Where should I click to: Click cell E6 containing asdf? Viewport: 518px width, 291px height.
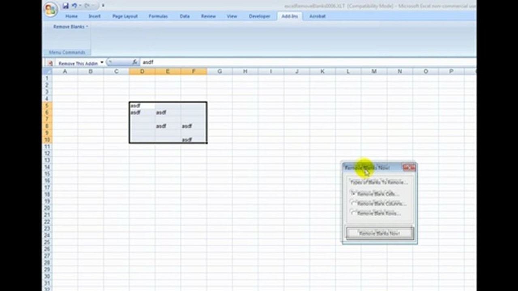point(168,112)
